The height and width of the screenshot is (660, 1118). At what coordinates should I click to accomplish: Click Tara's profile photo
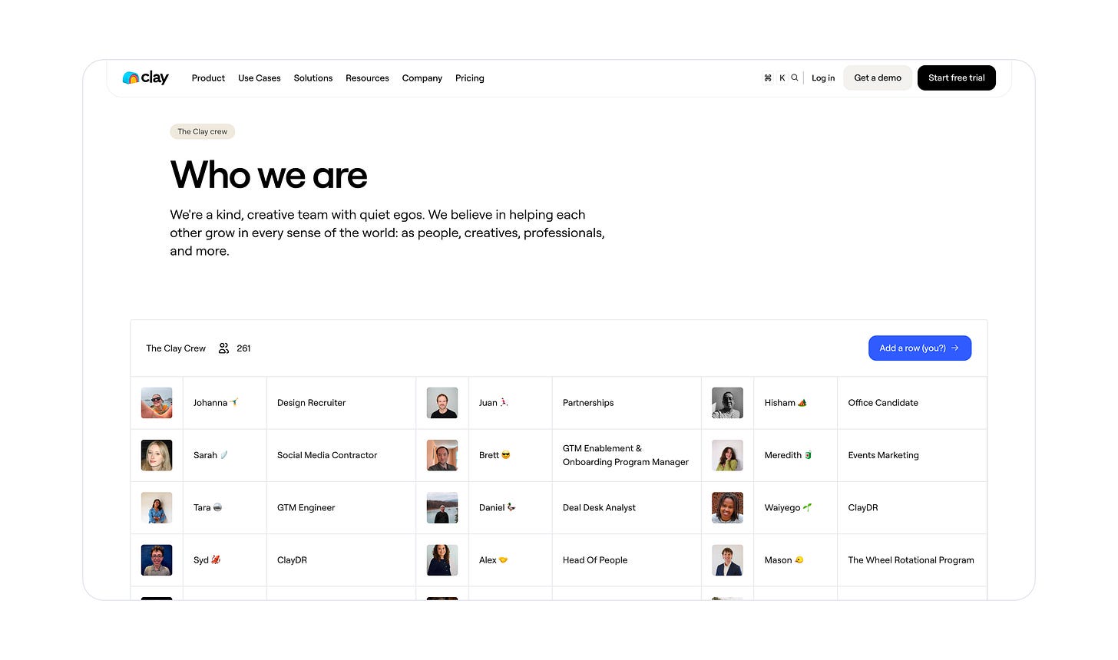[x=157, y=507]
